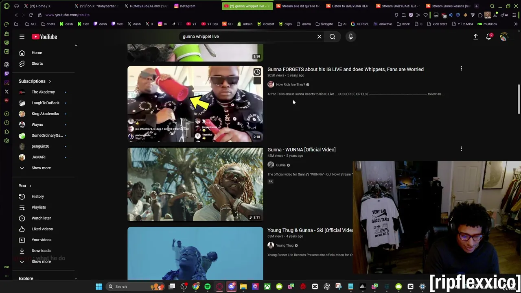Switch to 'Listen to BABYBARTIER' tab

click(349, 6)
